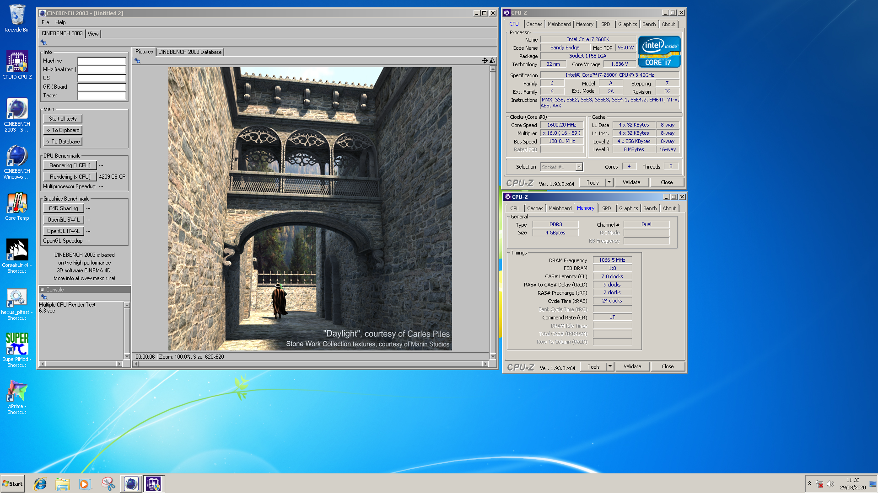Expand Tools dropdown arrow in lower CPU-Z
The height and width of the screenshot is (493, 878).
[610, 366]
